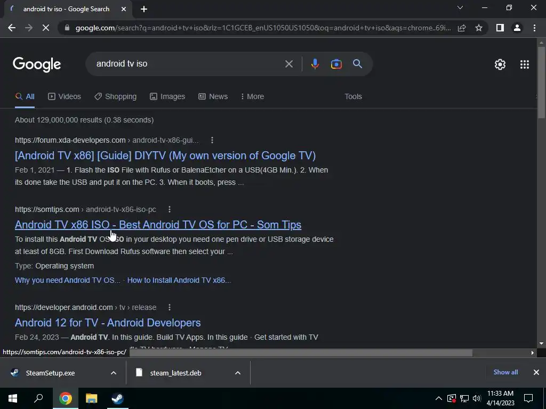Open a new Chrome tab

pos(144,9)
